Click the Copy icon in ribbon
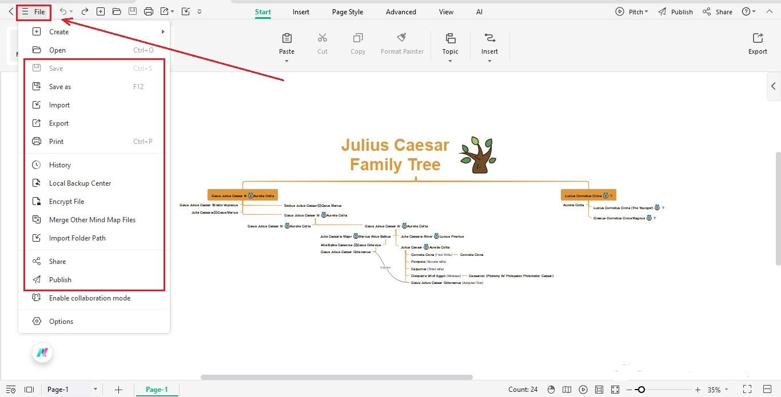 coord(358,38)
